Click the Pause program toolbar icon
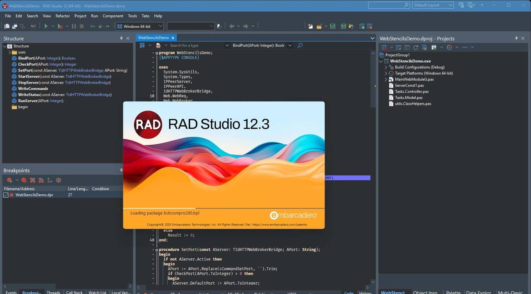The height and width of the screenshot is (294, 531). (x=73, y=26)
